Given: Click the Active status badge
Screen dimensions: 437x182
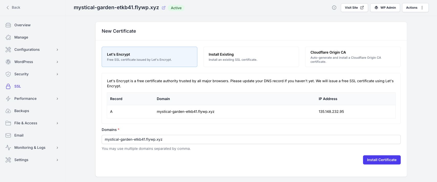Looking at the screenshot, I should click(x=176, y=8).
